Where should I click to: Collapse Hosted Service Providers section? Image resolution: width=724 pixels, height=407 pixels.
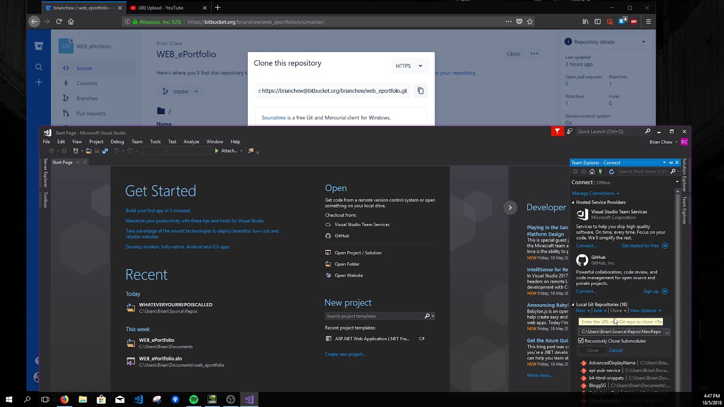(x=572, y=202)
